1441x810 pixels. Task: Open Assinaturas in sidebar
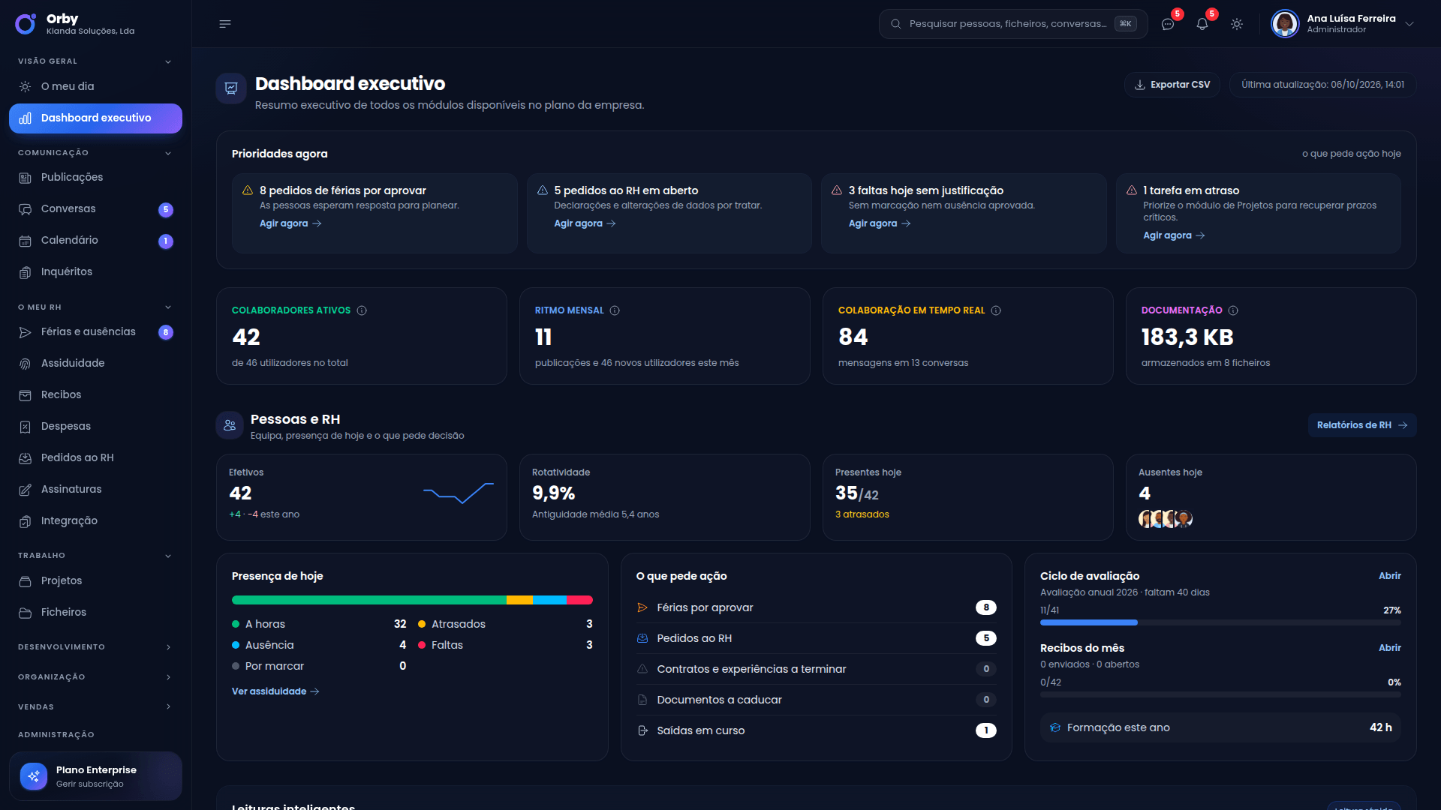tap(95, 490)
